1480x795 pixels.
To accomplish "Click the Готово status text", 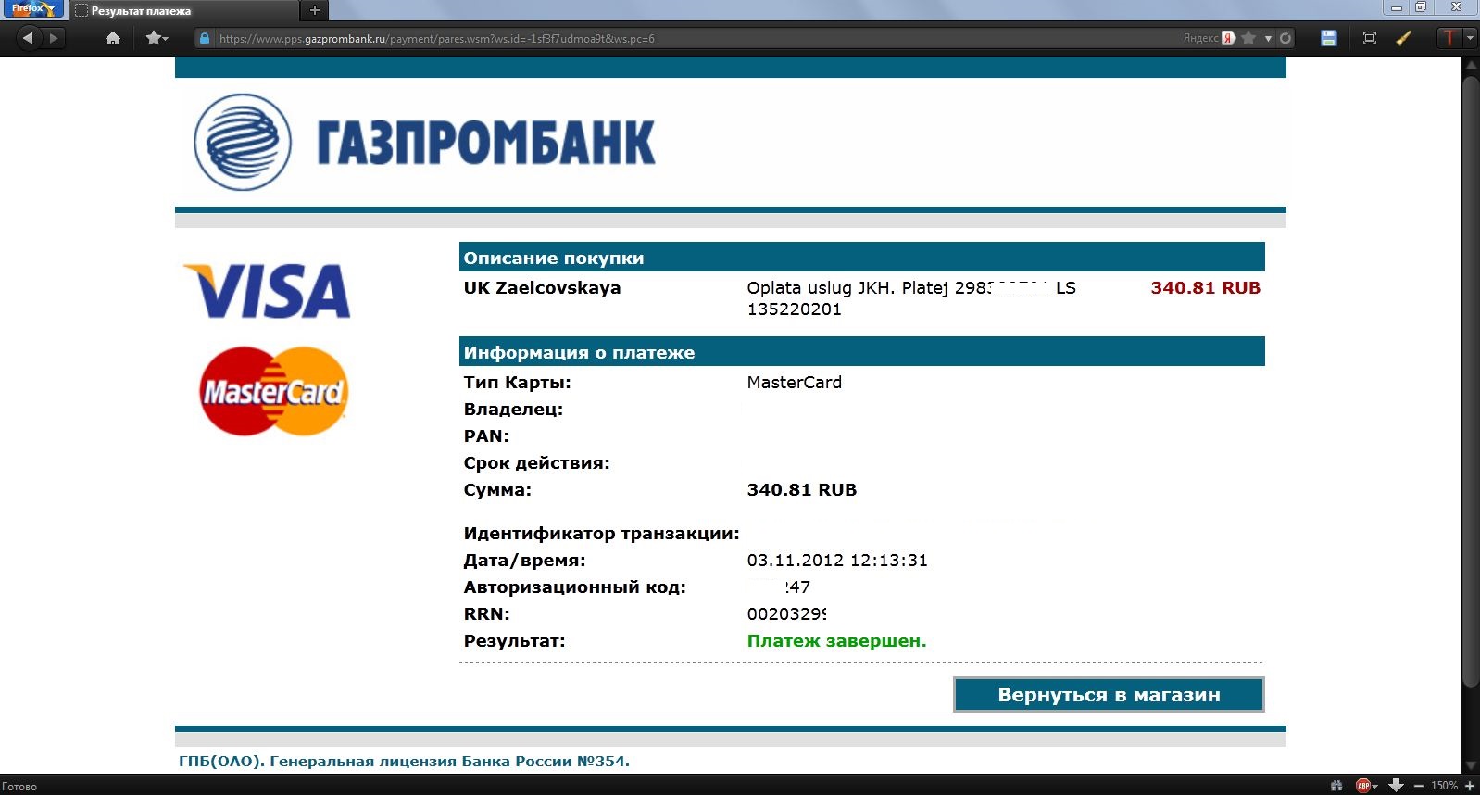I will tap(19, 787).
